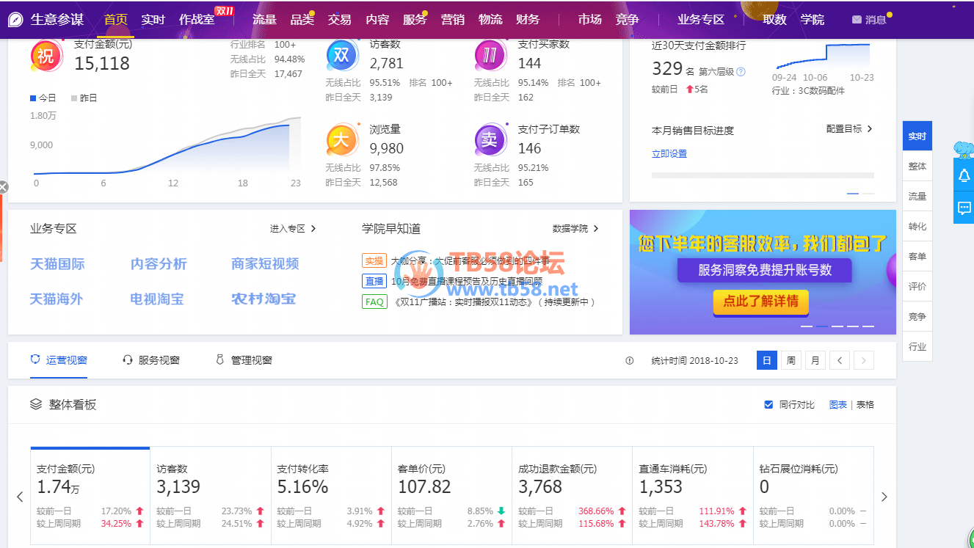Image resolution: width=974 pixels, height=548 pixels.
Task: Click the elephant mascot icon
Action: pos(964,149)
